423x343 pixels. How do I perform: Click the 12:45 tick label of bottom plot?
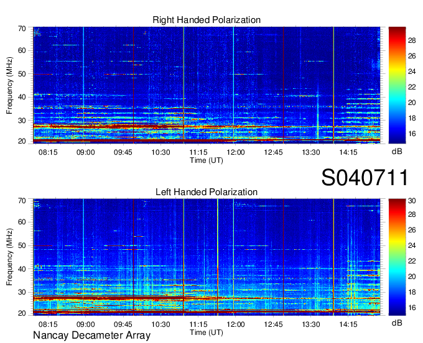click(x=273, y=324)
